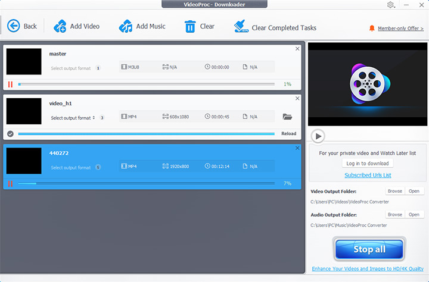Click the format count badge 3 on video_h1

(x=102, y=118)
